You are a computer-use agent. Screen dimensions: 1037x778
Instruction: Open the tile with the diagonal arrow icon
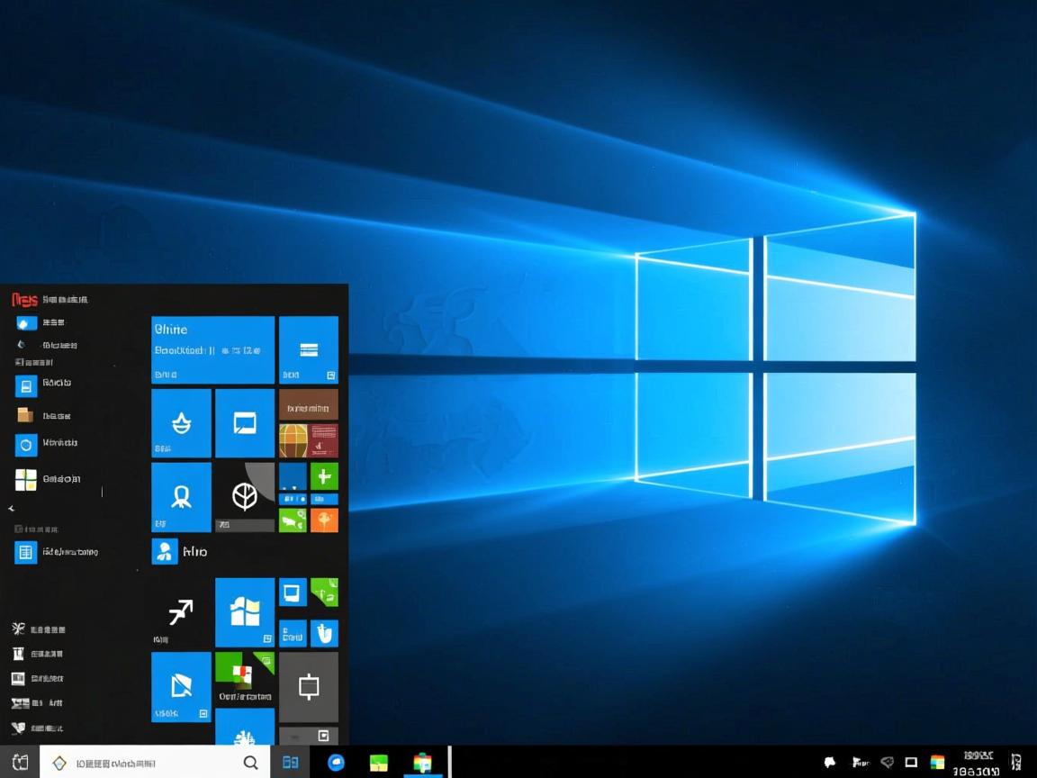[x=179, y=613]
